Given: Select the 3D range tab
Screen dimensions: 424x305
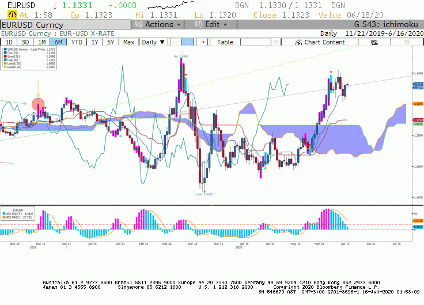Looking at the screenshot, I should 25,42.
